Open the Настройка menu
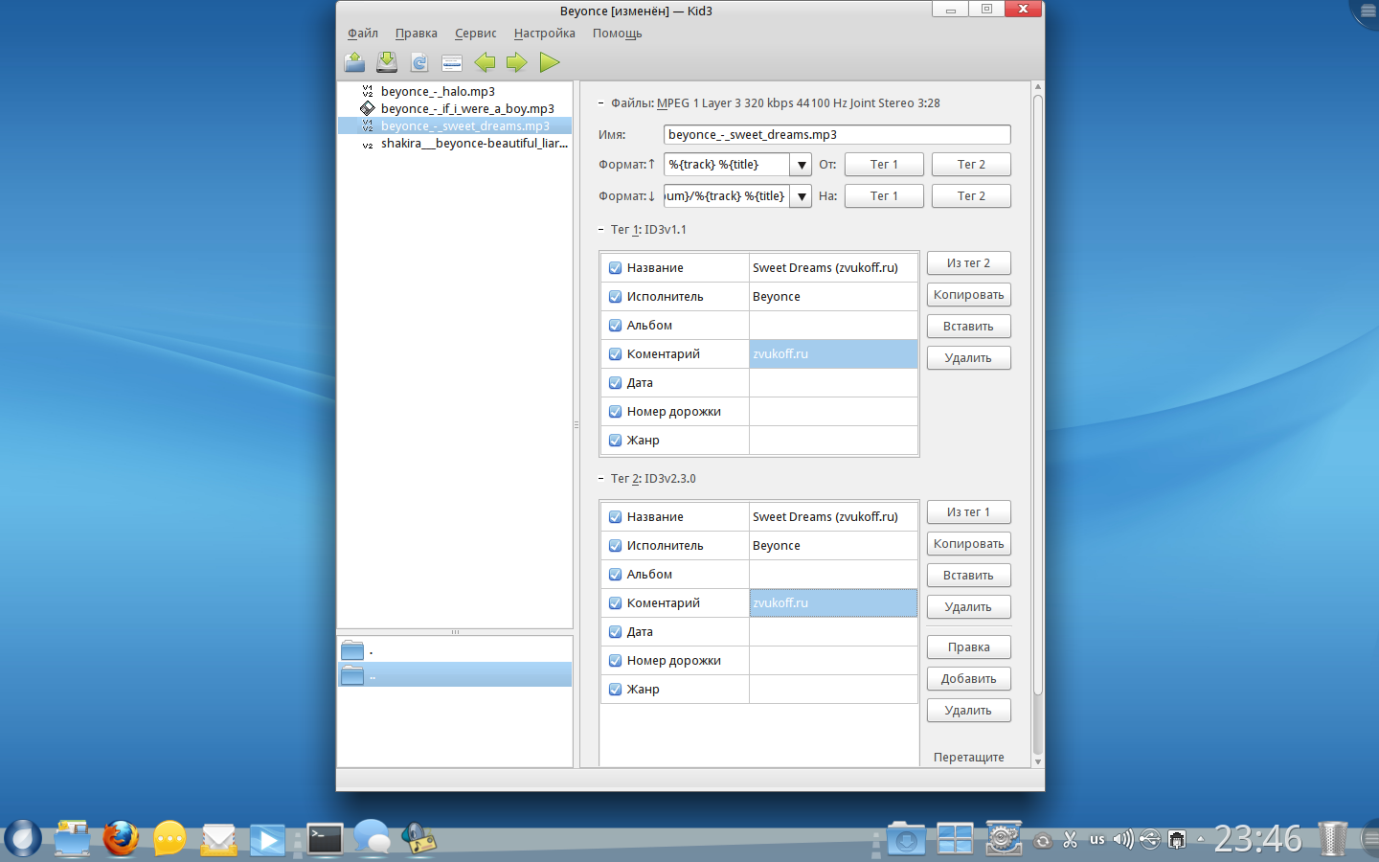 tap(544, 34)
